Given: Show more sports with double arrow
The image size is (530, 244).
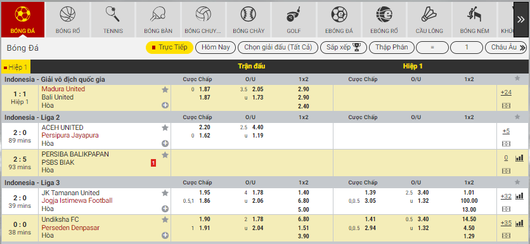Looking at the screenshot, I should tap(521, 20).
